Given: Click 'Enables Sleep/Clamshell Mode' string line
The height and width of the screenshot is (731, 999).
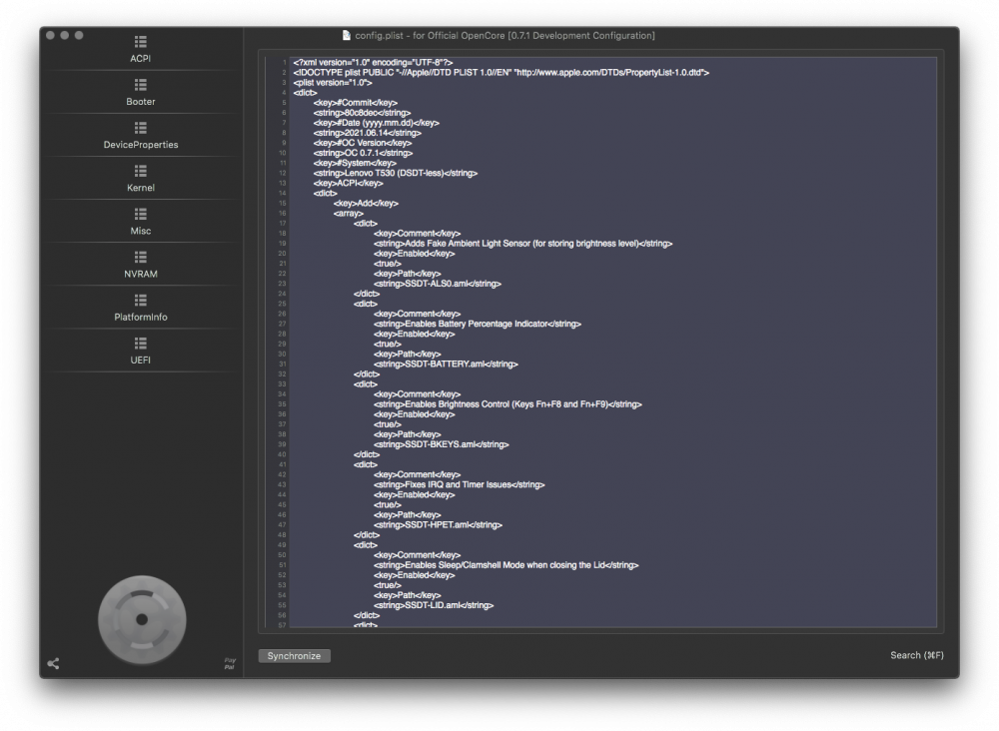Looking at the screenshot, I should pos(505,565).
